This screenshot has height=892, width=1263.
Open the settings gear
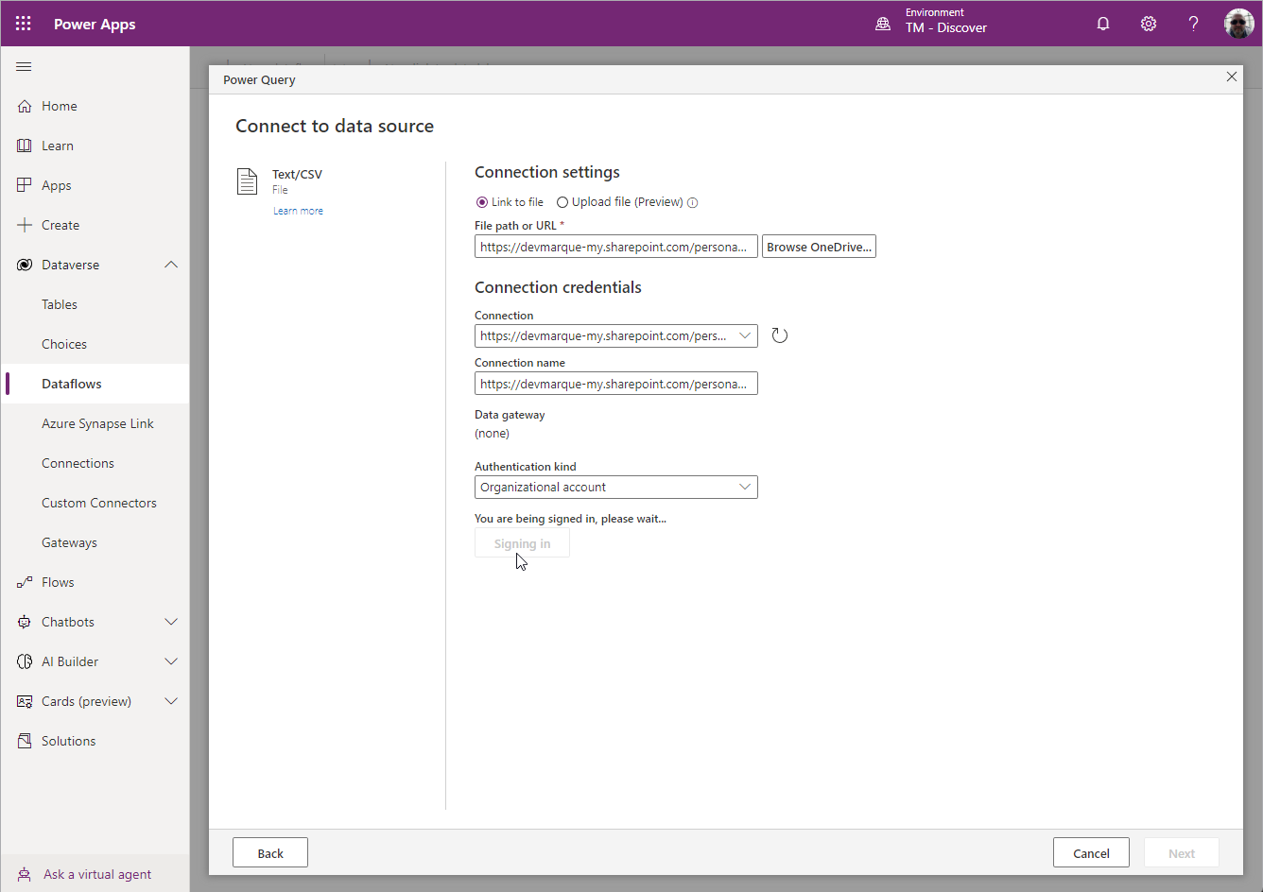[x=1149, y=24]
